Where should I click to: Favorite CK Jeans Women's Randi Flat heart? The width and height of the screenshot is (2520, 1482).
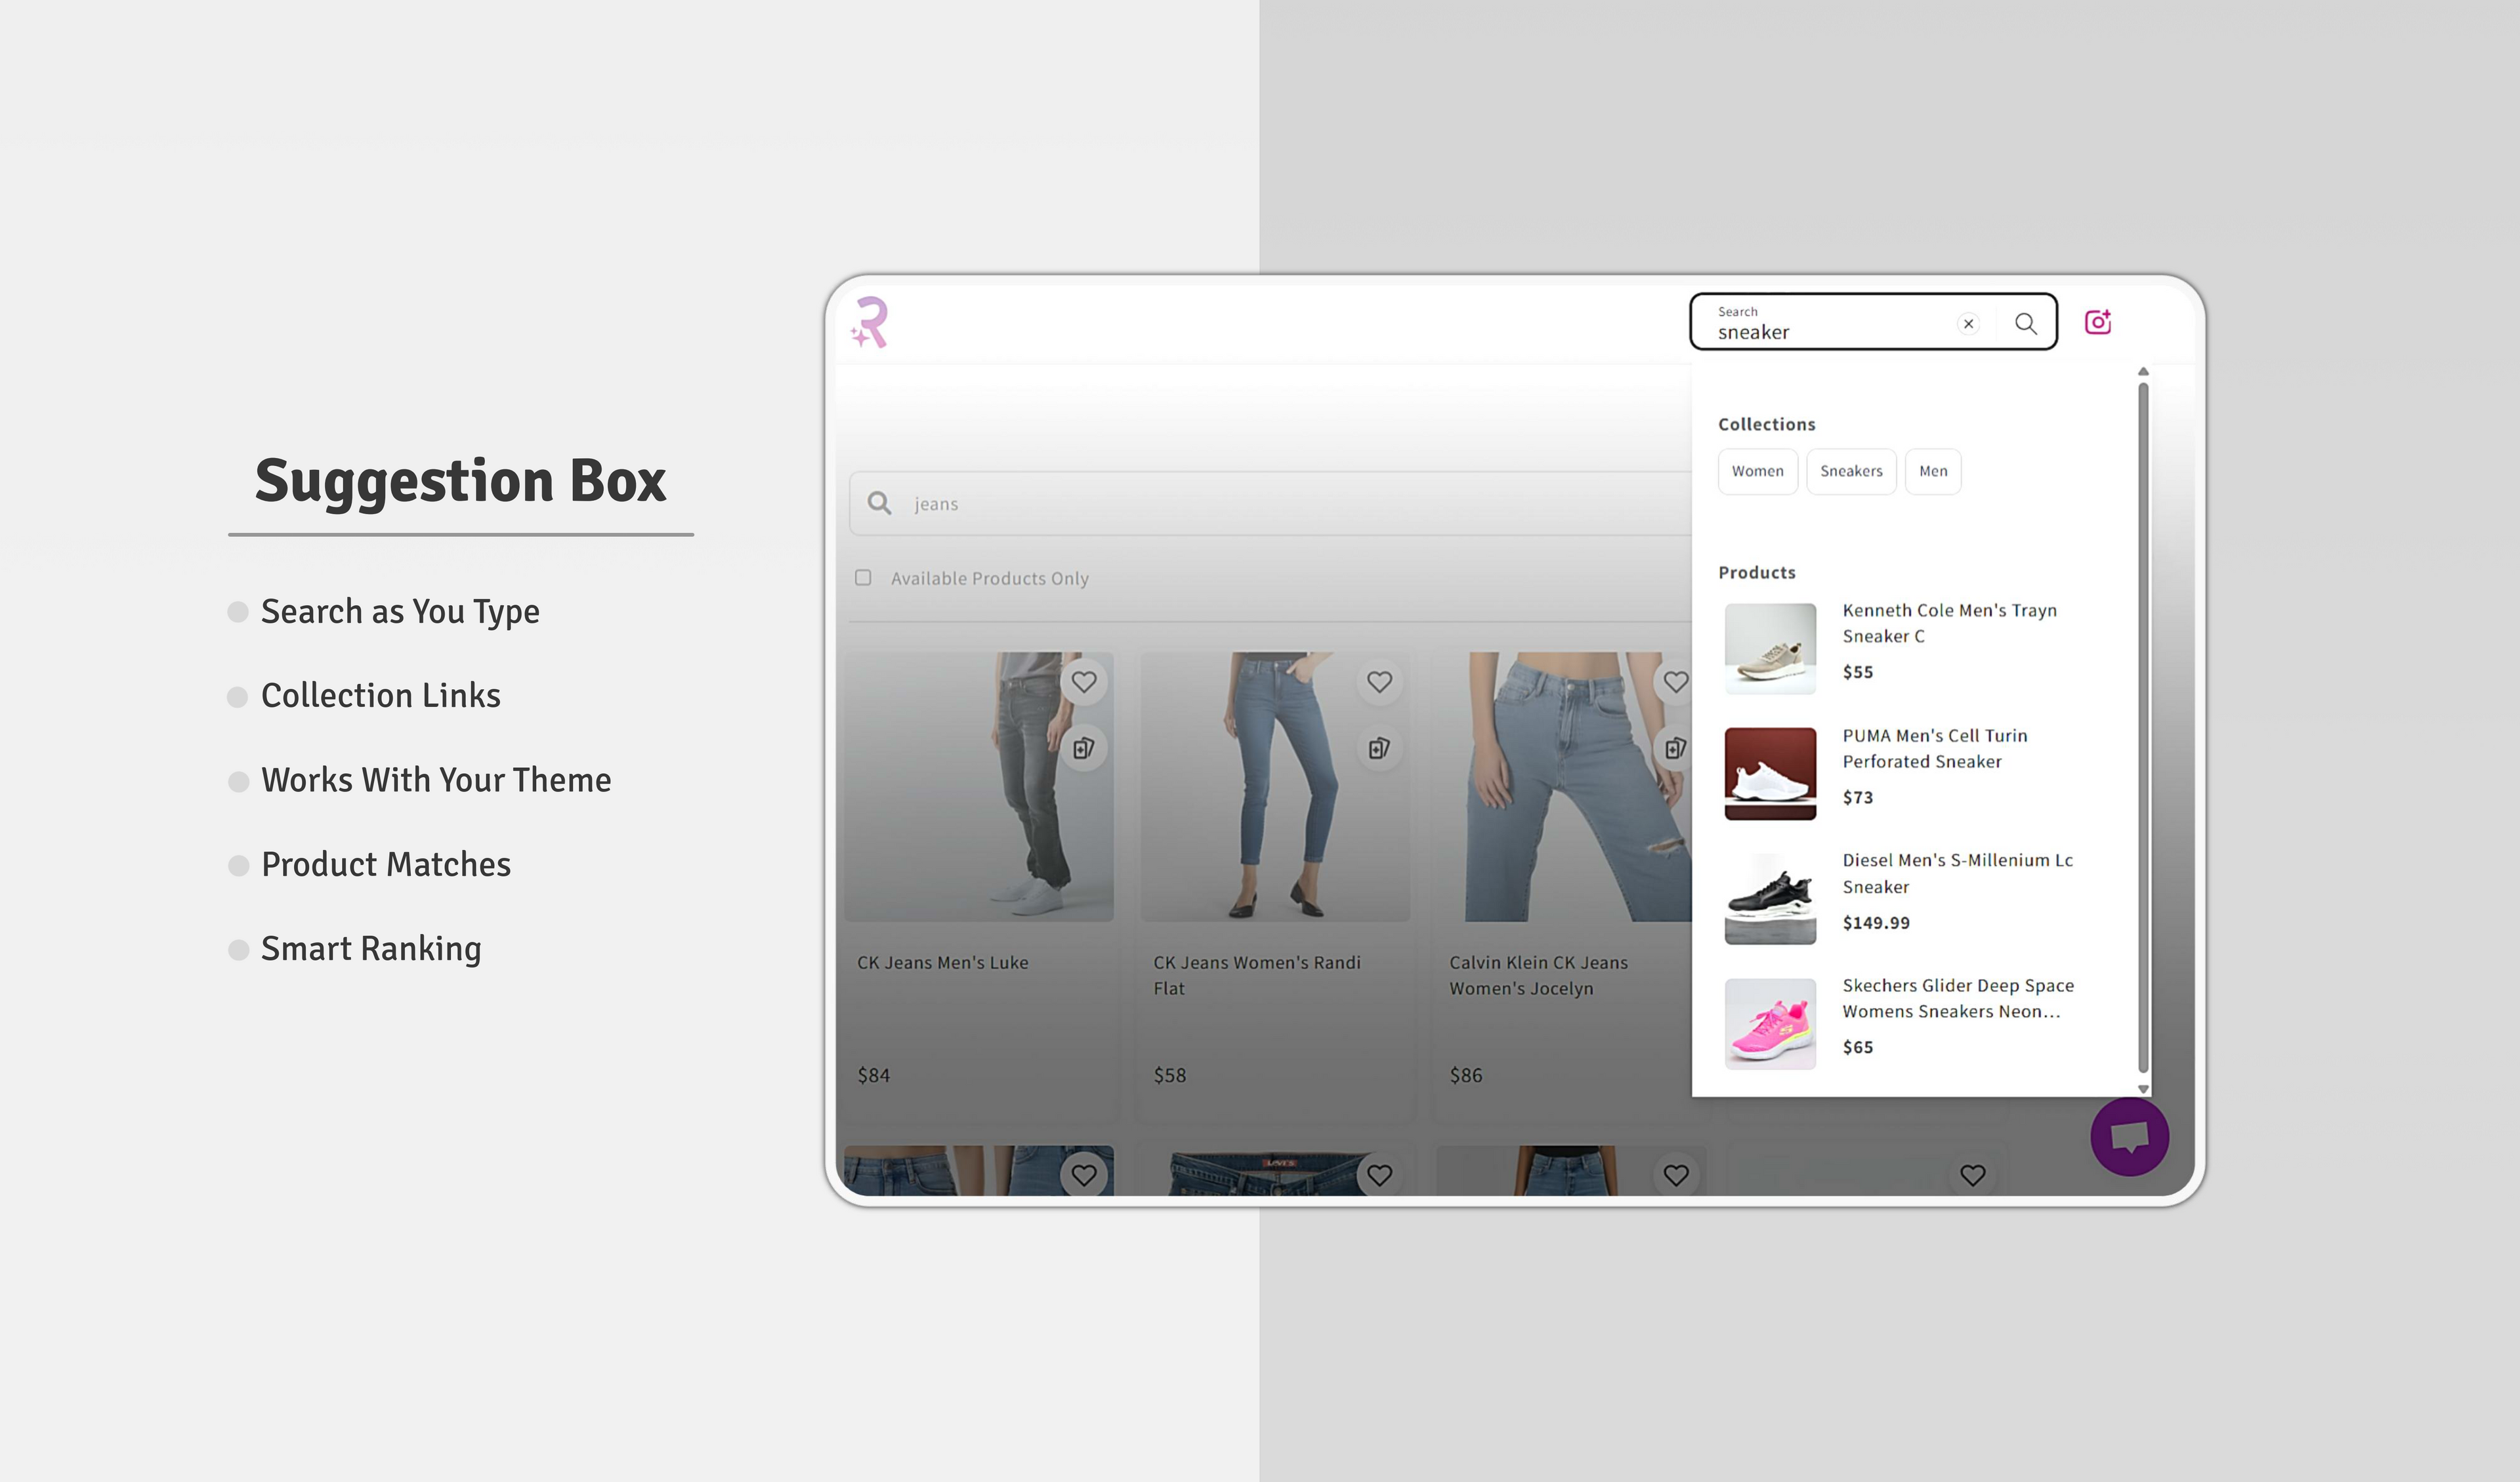click(x=1379, y=682)
